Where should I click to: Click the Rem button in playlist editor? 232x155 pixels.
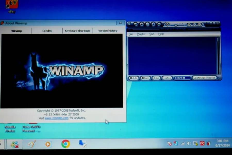(145, 78)
